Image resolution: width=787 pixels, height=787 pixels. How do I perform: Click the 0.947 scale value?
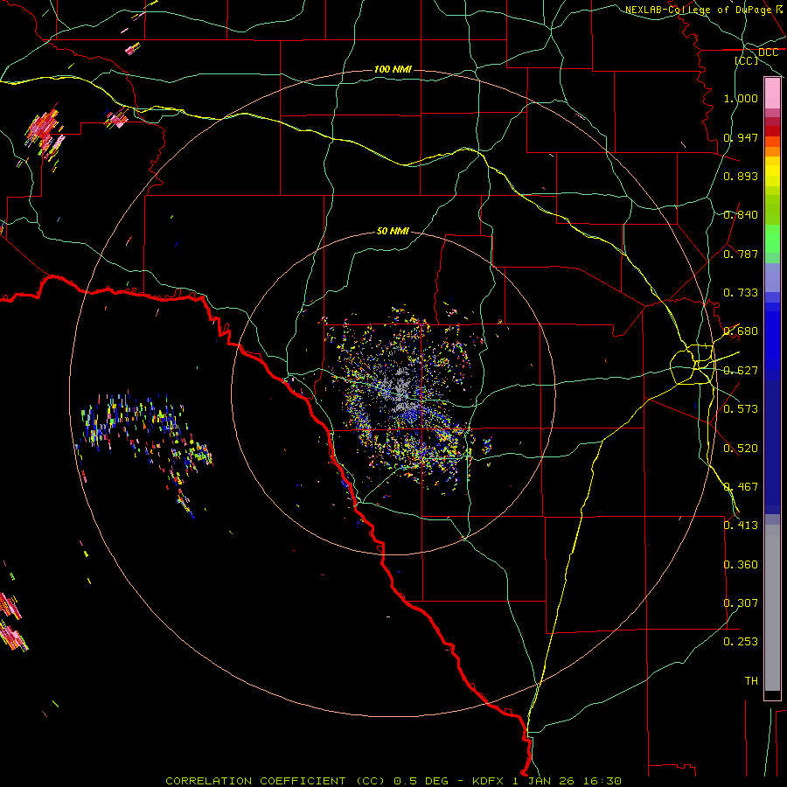coord(741,137)
